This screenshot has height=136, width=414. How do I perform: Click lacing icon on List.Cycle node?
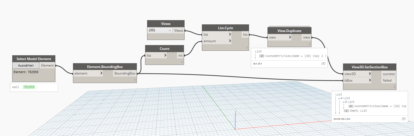click(247, 48)
